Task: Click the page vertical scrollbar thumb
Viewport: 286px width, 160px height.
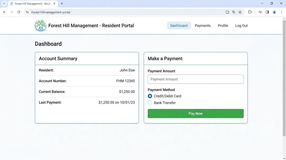Action: click(284, 78)
